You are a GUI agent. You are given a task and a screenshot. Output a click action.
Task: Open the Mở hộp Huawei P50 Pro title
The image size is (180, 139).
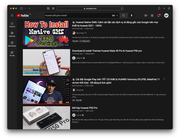click(85, 108)
